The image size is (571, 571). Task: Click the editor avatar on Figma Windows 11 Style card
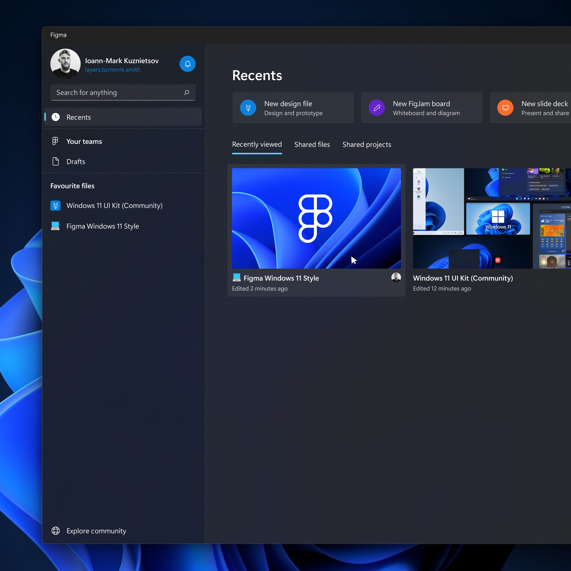point(396,277)
